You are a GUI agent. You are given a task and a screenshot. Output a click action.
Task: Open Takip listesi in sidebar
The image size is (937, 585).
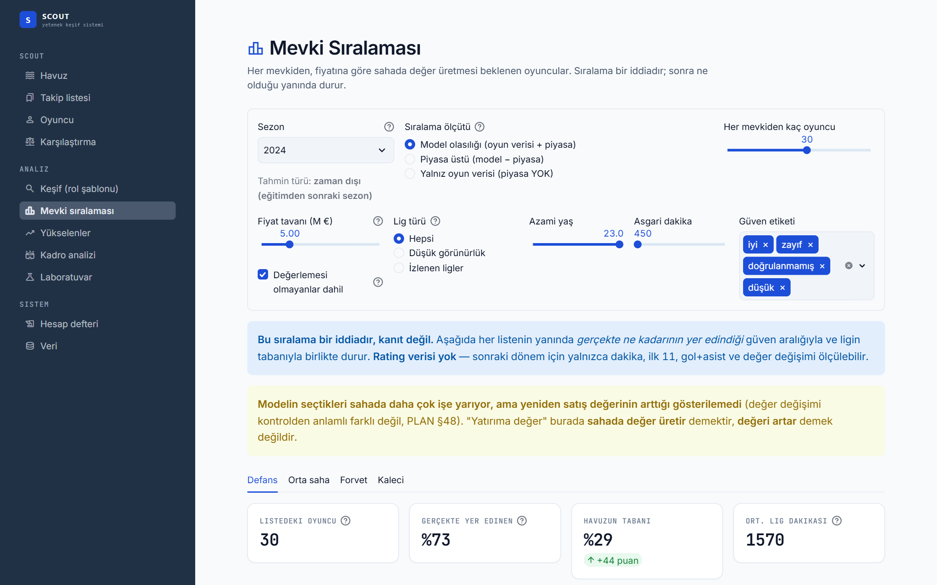point(98,97)
